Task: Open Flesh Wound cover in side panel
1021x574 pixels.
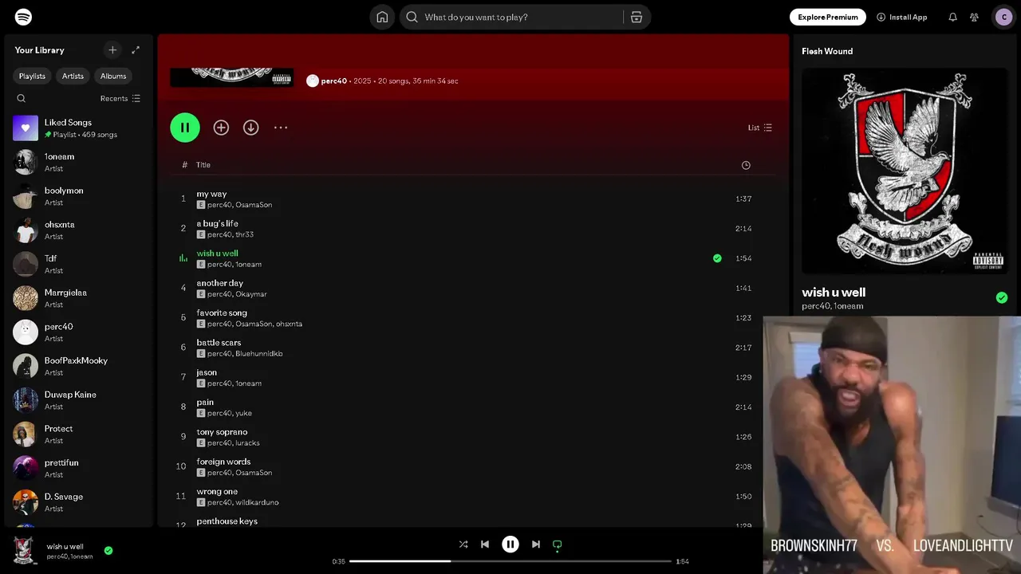Action: coord(905,171)
